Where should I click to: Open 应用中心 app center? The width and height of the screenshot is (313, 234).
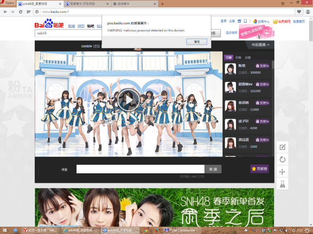point(261,22)
